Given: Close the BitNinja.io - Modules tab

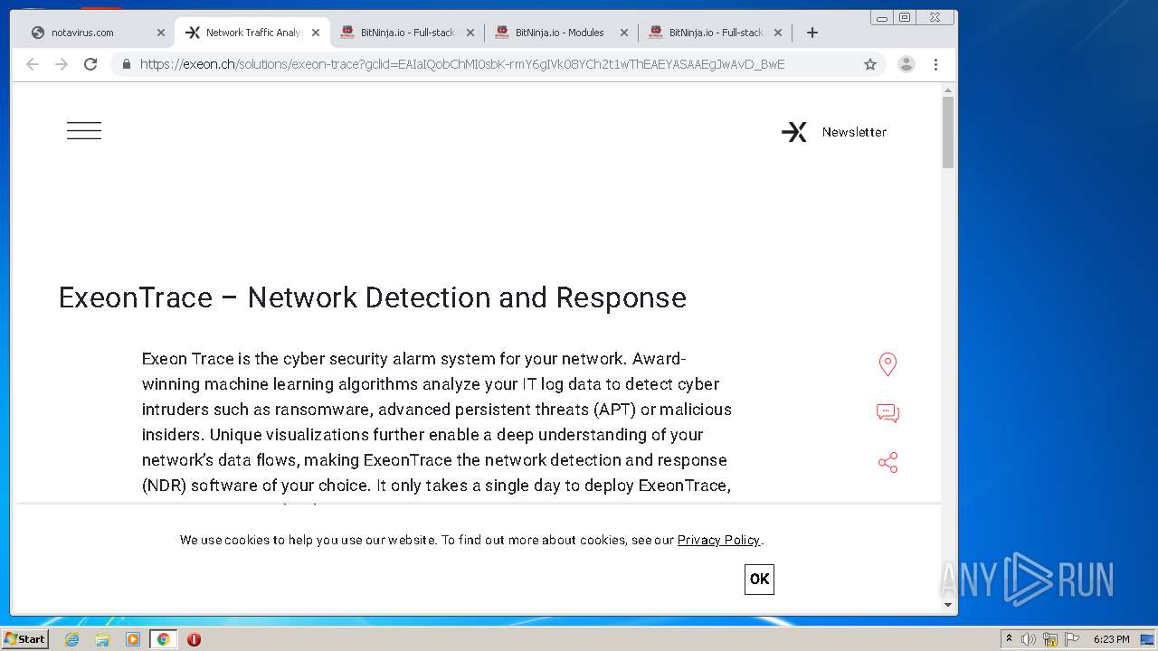Looking at the screenshot, I should click(x=623, y=33).
